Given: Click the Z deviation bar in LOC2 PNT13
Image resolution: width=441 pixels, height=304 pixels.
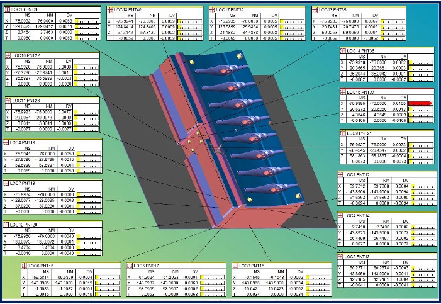Looking at the screenshot, I should pos(423,279).
